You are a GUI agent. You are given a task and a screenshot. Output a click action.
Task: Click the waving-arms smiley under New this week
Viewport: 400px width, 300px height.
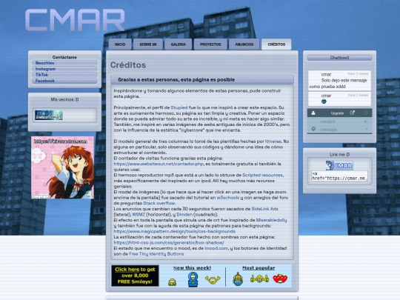tap(213, 280)
